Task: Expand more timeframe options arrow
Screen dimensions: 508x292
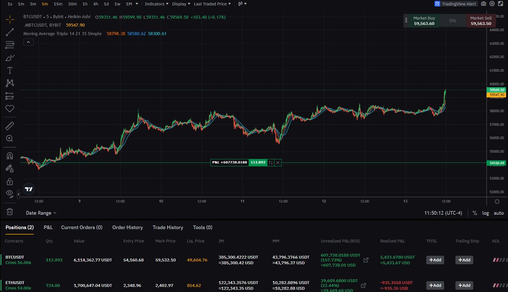Action: coord(137,4)
